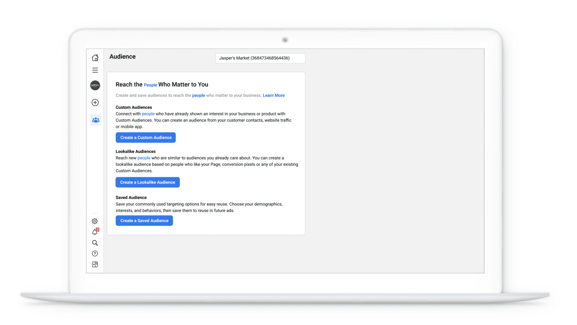Open the Settings gear icon
The width and height of the screenshot is (577, 325).
[x=95, y=221]
